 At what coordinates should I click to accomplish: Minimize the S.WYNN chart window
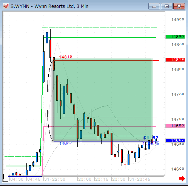click(154, 6)
